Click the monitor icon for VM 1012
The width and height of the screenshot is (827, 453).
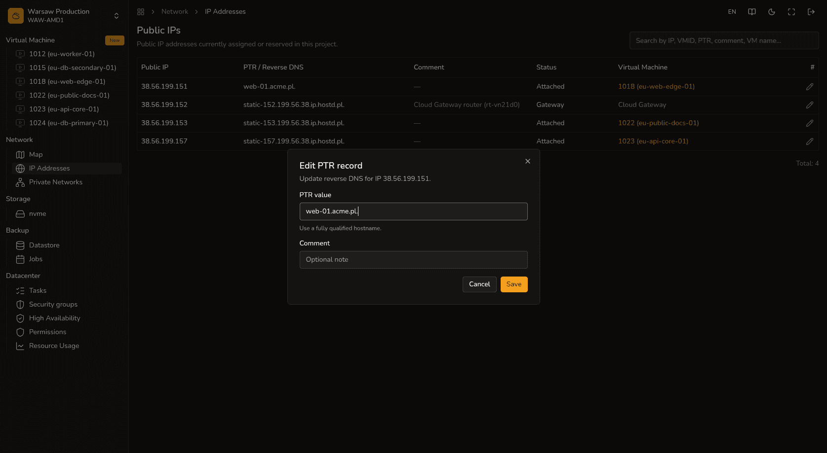point(20,54)
